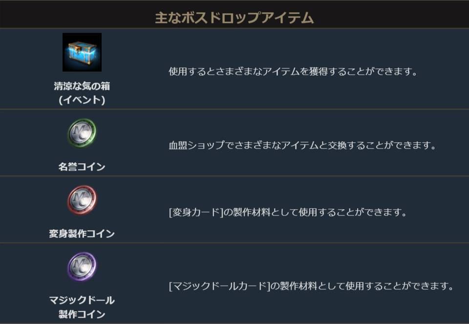Click the [変身カード] bracketed text
469x324 pixels.
pos(195,213)
